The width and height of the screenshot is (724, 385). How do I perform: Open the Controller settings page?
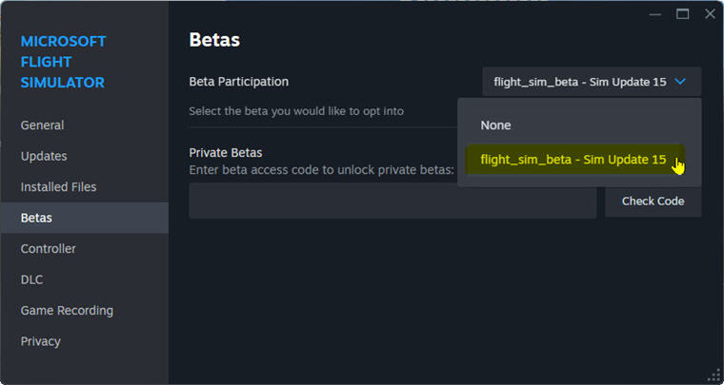(49, 249)
